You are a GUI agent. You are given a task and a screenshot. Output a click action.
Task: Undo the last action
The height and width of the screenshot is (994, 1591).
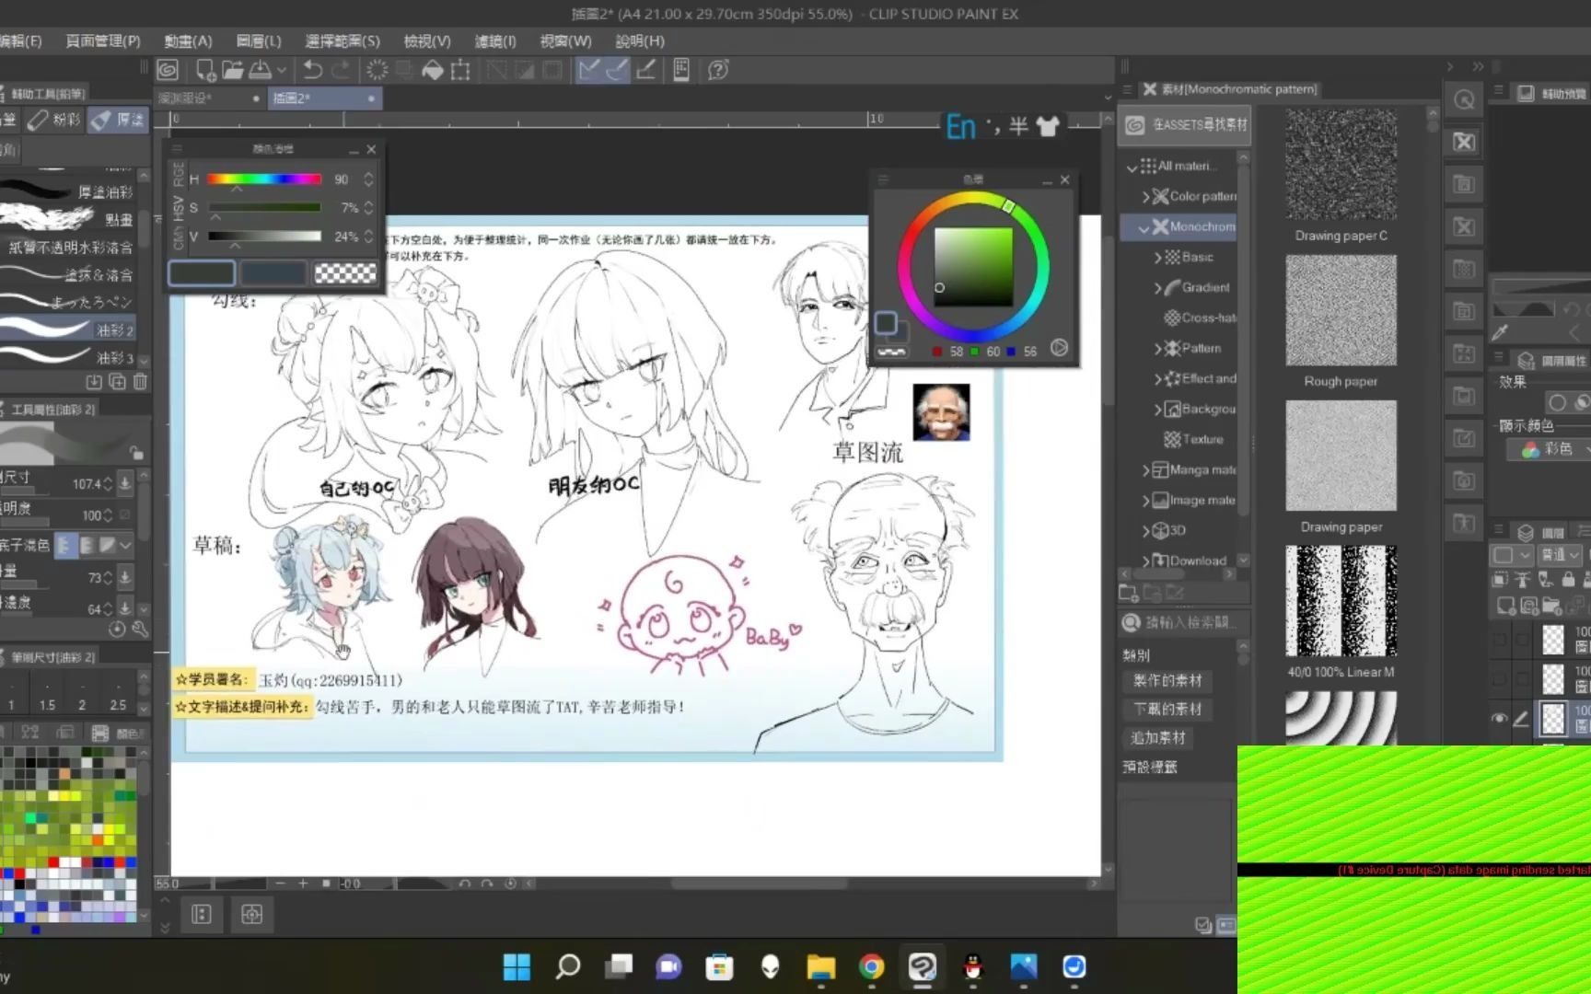coord(313,70)
